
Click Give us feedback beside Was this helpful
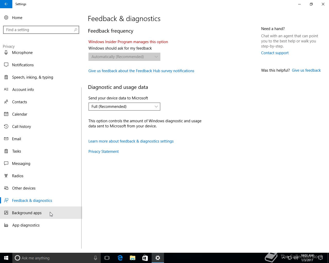tap(306, 70)
